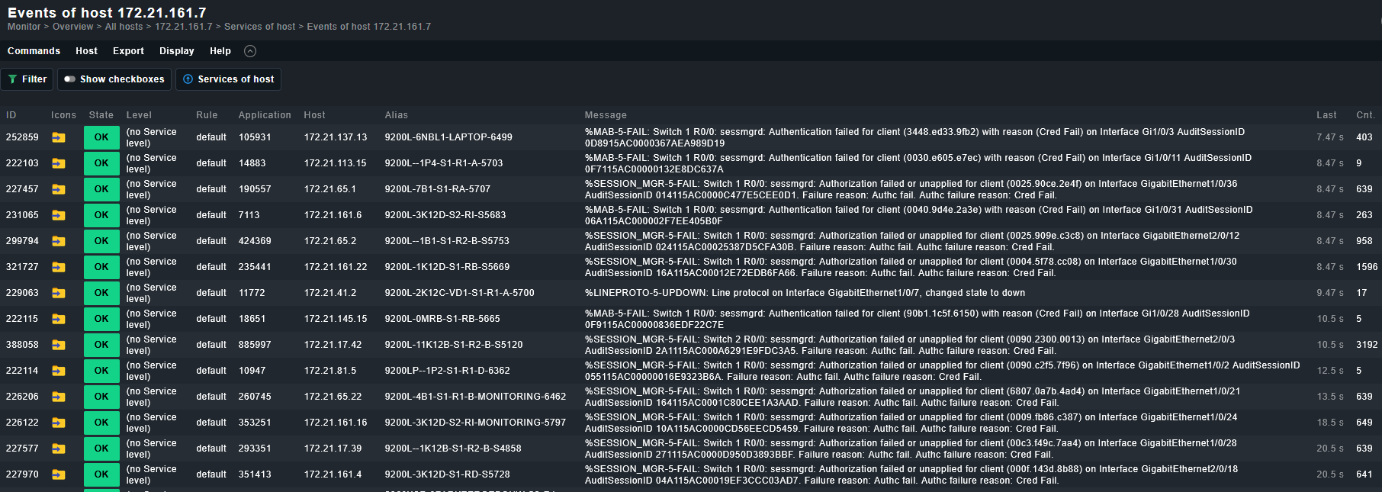Click the event icon in row 229063
Image resolution: width=1382 pixels, height=492 pixels.
(x=59, y=294)
